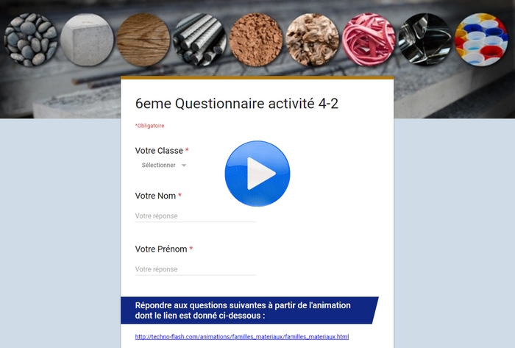The width and height of the screenshot is (515, 348).
Task: Click the dropdown arrow beside Sélectionner
Action: click(x=184, y=166)
